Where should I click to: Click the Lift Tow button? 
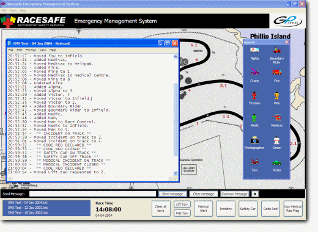click(182, 204)
